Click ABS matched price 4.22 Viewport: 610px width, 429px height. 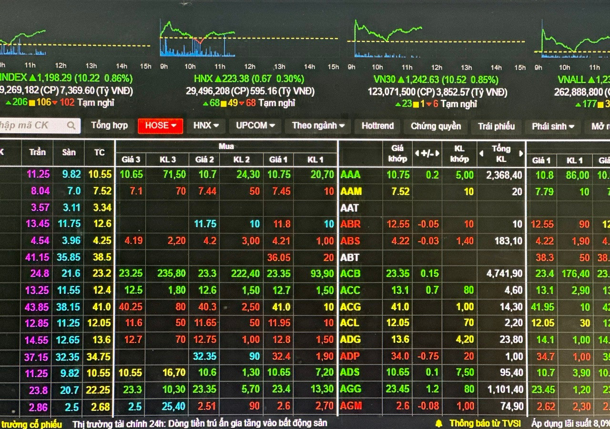coord(400,241)
